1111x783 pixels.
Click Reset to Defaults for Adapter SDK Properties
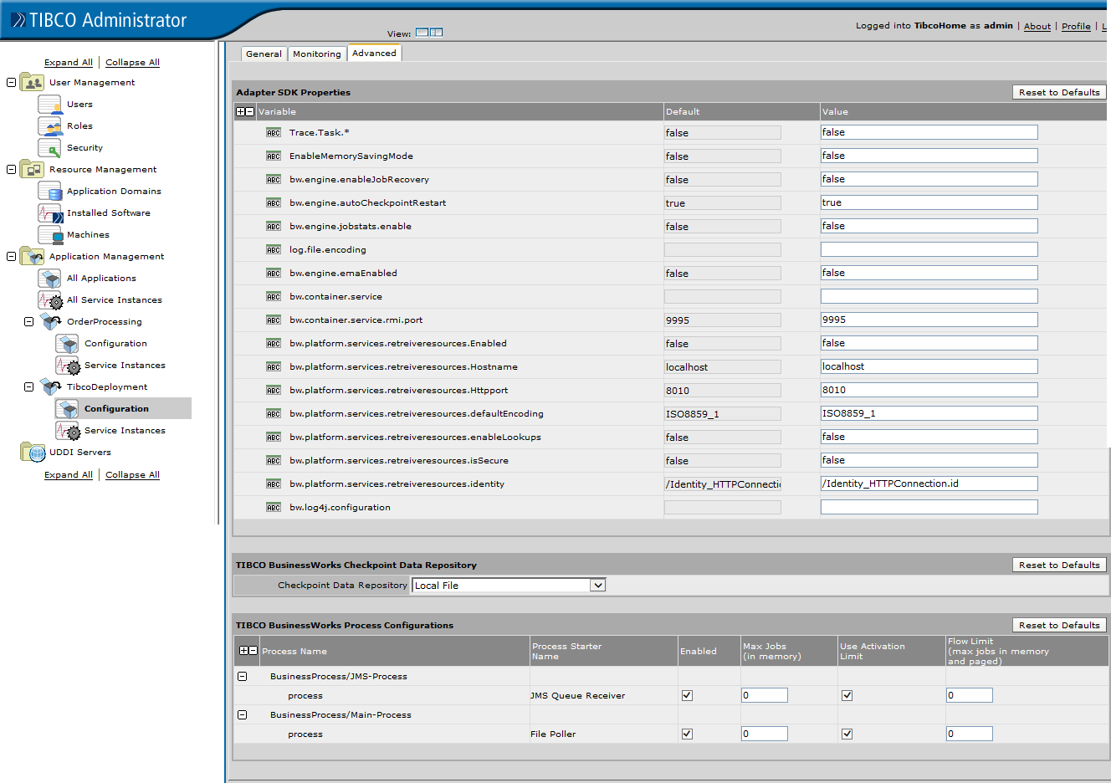[1059, 92]
